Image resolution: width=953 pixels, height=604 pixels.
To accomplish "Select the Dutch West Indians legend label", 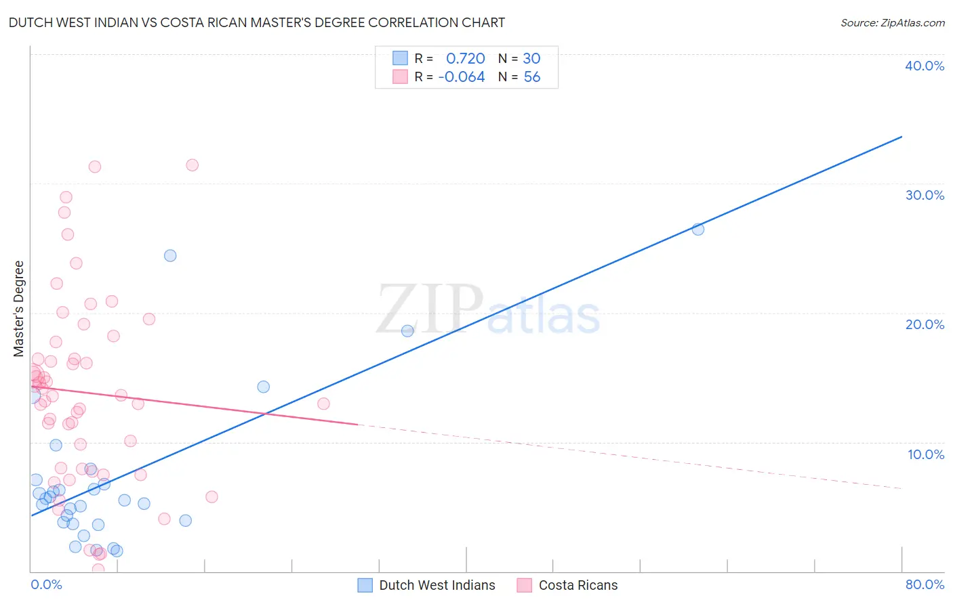I will pos(437,585).
